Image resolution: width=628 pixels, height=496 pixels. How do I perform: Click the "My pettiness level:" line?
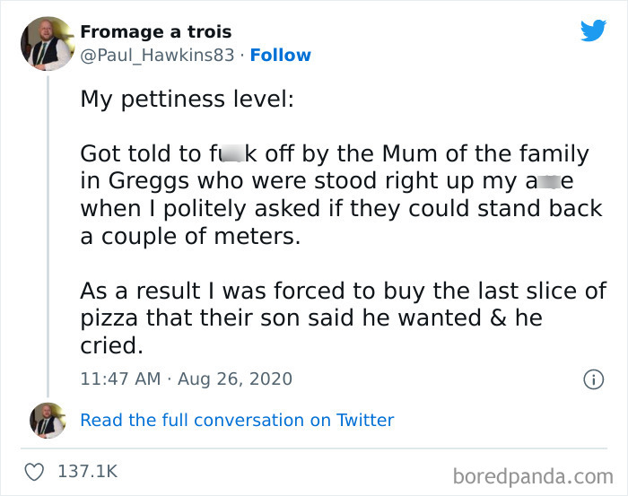pos(187,99)
